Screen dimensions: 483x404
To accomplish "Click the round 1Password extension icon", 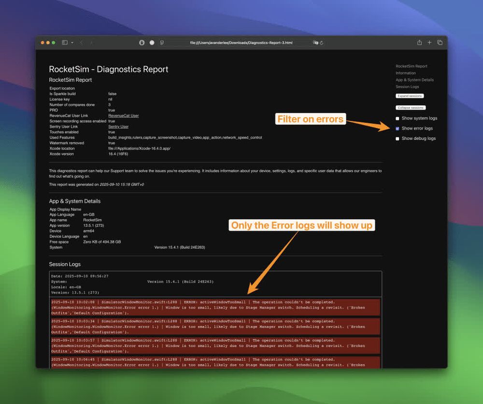I will 152,43.
